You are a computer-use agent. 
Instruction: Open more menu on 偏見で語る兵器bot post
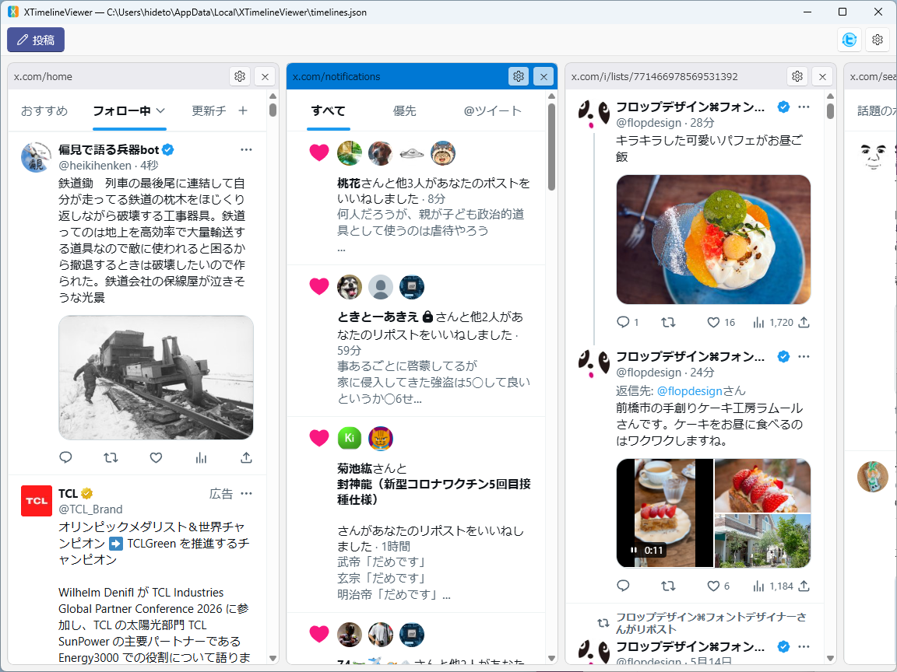click(247, 149)
